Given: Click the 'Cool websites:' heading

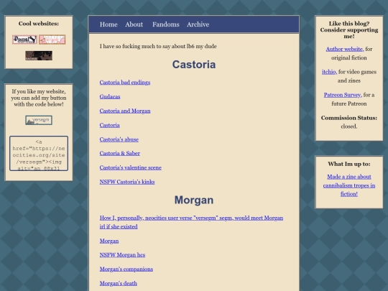Looking at the screenshot, I should 39,24.
